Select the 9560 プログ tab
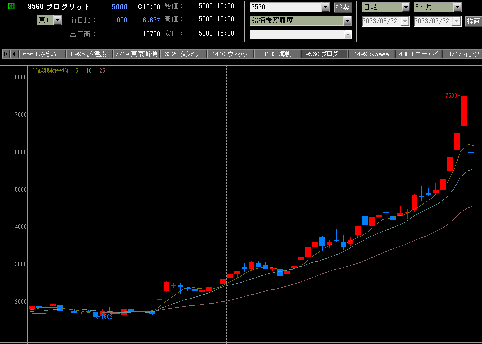This screenshot has height=344, width=482. coord(324,54)
